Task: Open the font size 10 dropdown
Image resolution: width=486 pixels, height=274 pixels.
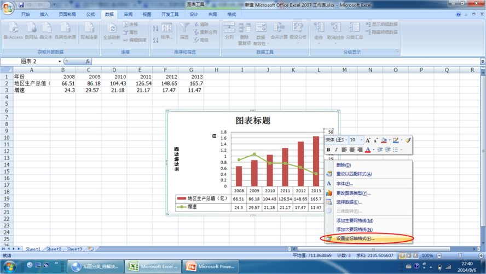Action: pyautogui.click(x=361, y=140)
